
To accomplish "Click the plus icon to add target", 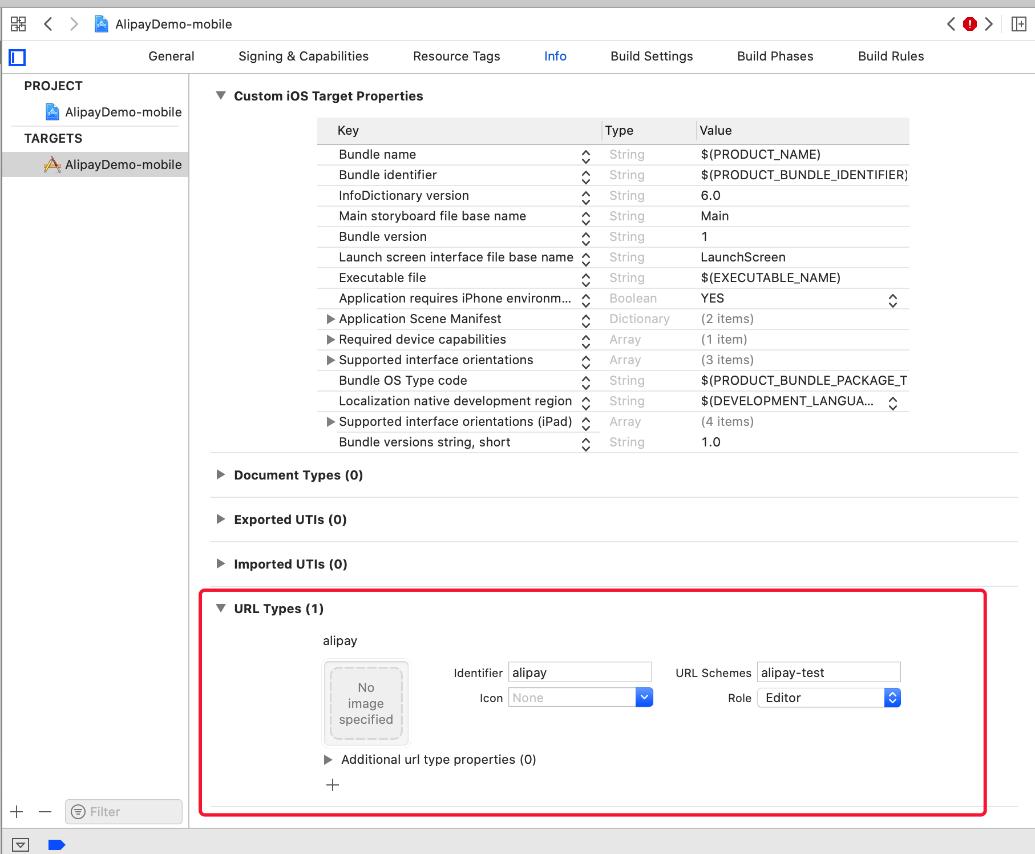I will [x=17, y=812].
